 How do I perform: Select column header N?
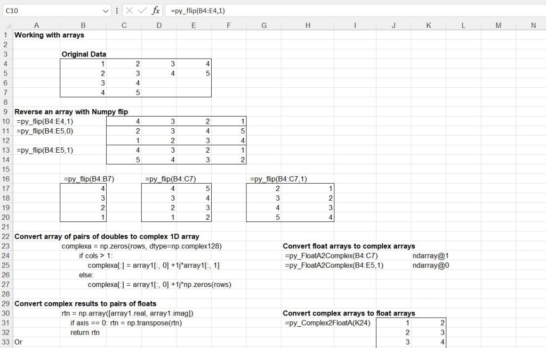click(x=533, y=26)
